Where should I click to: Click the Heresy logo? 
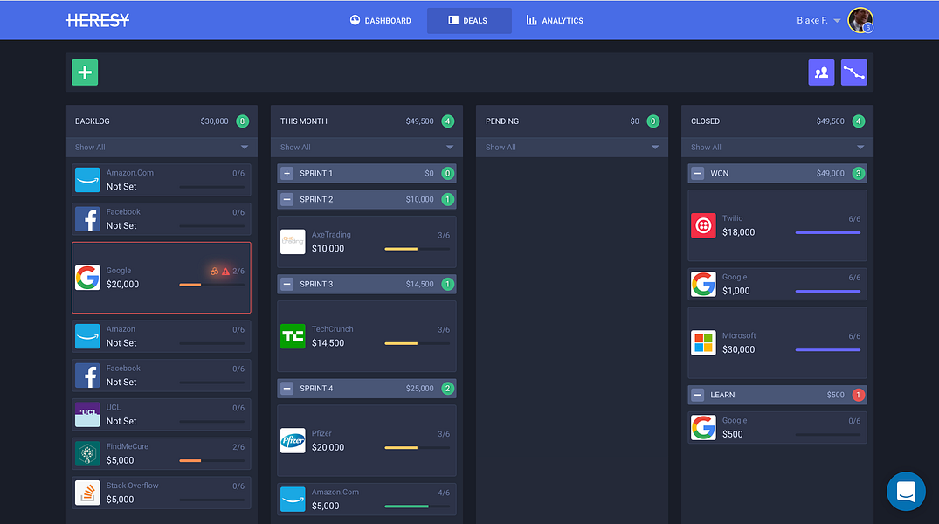coord(98,20)
